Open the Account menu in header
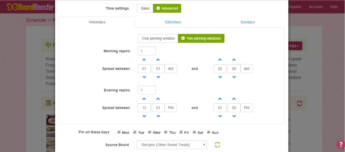Image resolution: width=345 pixels, height=152 pixels. (315, 7)
